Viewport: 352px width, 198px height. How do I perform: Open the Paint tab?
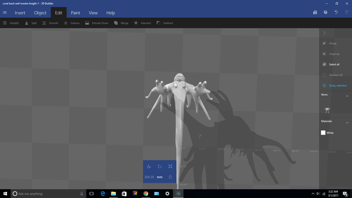tap(76, 13)
